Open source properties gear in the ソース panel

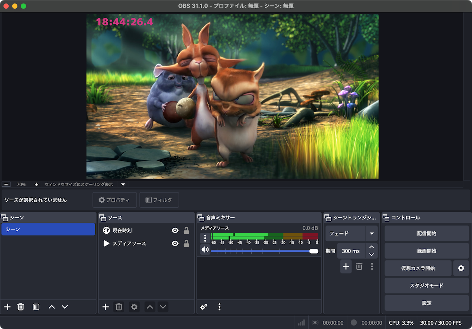[x=134, y=307]
